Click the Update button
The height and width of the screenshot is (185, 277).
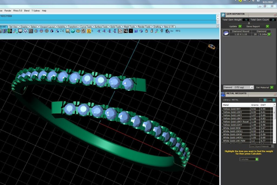click(x=233, y=26)
